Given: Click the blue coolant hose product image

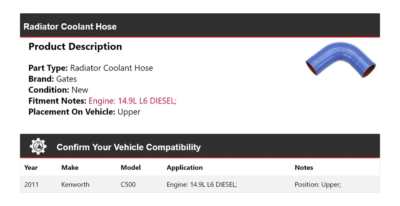Looking at the screenshot, I should [x=340, y=61].
